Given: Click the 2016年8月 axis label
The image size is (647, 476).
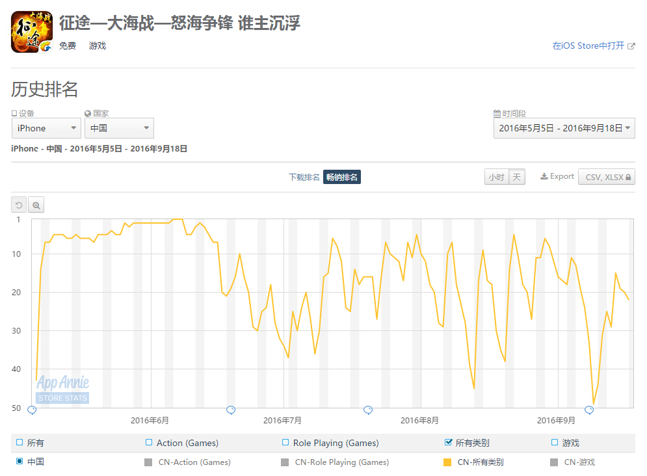Looking at the screenshot, I should tap(419, 420).
